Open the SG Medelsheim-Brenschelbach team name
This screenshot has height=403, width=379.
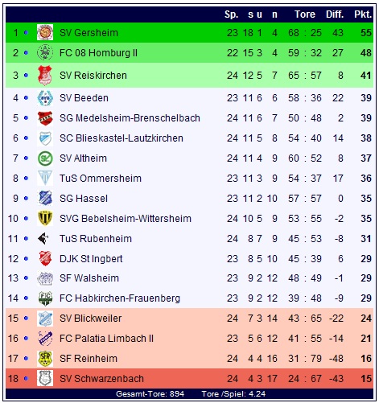(130, 118)
